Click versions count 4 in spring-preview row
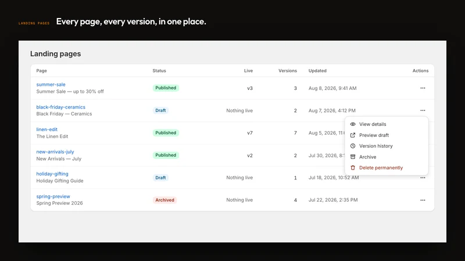The height and width of the screenshot is (261, 465). tap(295, 200)
